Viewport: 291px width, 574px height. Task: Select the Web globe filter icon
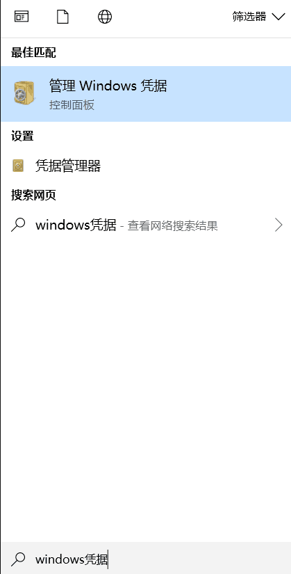click(x=105, y=17)
